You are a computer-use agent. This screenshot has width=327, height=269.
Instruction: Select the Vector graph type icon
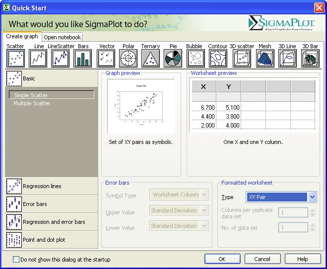click(106, 59)
